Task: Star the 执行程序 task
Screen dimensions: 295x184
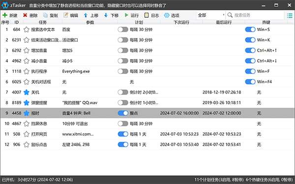Action: click(x=27, y=71)
